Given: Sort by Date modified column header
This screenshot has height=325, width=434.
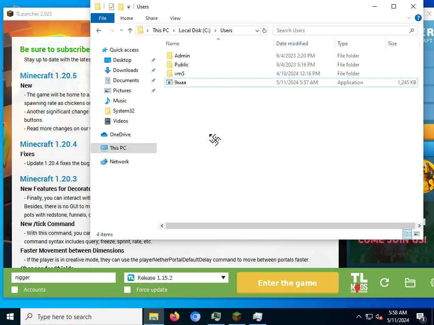Looking at the screenshot, I should (x=292, y=44).
